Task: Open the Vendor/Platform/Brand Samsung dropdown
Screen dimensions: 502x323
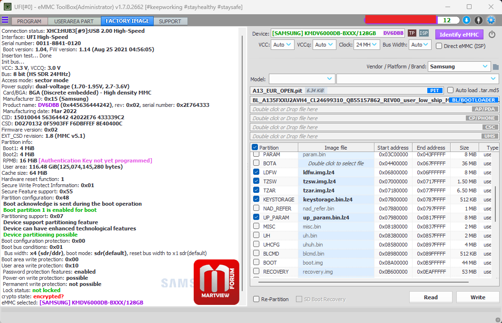Action: point(459,66)
